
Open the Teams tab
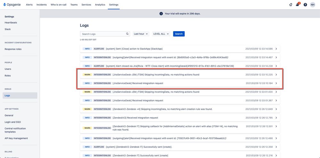[x=74, y=5]
